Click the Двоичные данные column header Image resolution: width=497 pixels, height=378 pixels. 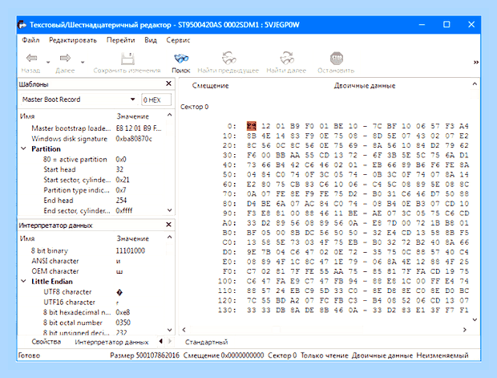click(365, 86)
